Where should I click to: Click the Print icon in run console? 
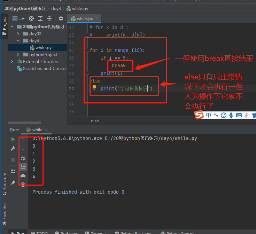[x=23, y=176]
